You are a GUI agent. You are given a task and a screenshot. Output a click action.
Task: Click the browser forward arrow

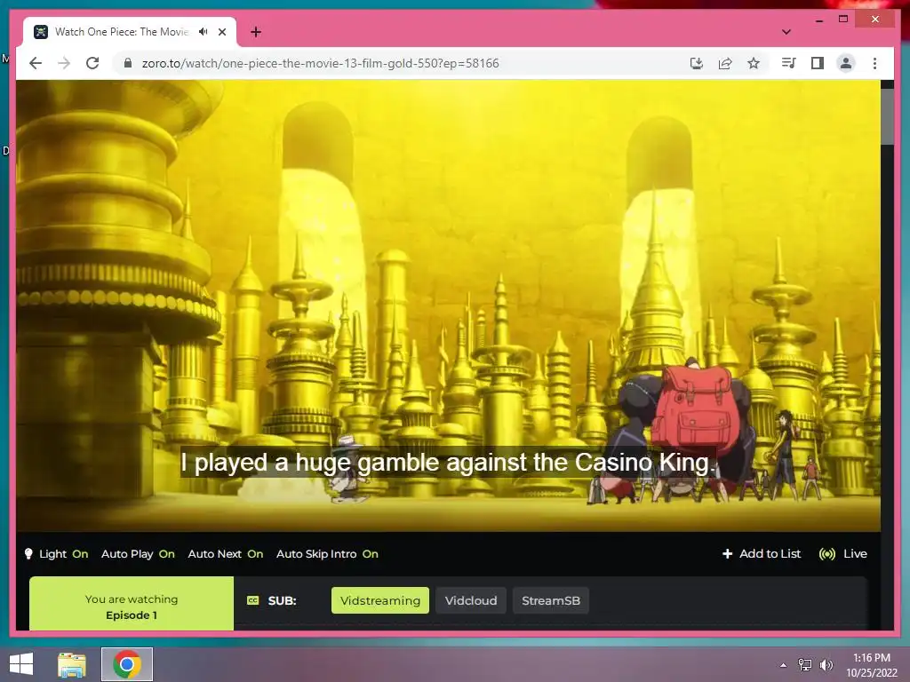(64, 63)
